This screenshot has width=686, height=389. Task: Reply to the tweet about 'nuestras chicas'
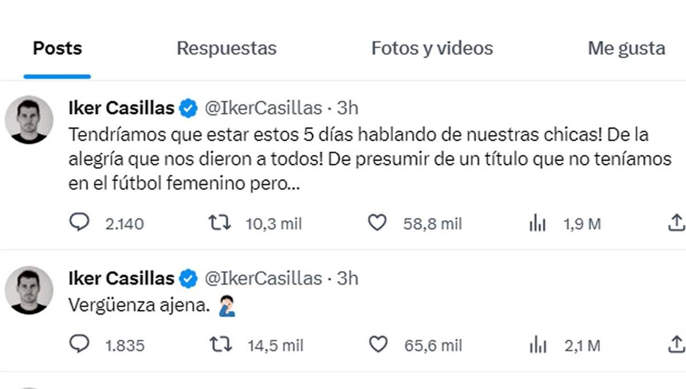point(80,223)
